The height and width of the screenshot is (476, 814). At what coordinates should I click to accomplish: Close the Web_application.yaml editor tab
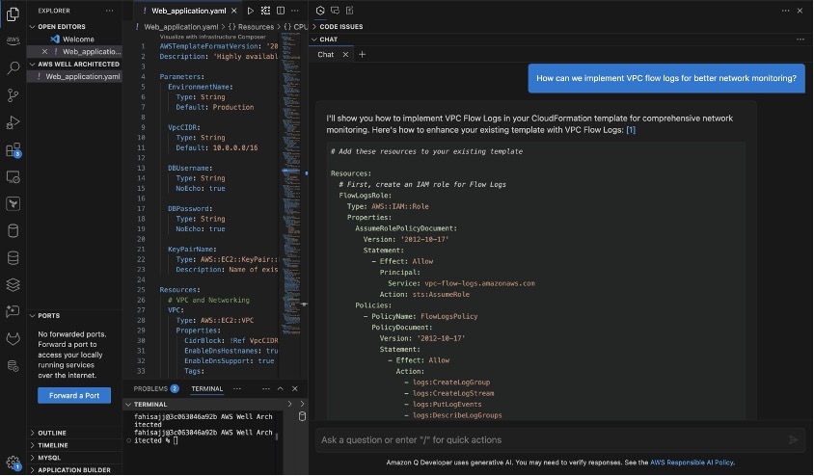point(234,11)
